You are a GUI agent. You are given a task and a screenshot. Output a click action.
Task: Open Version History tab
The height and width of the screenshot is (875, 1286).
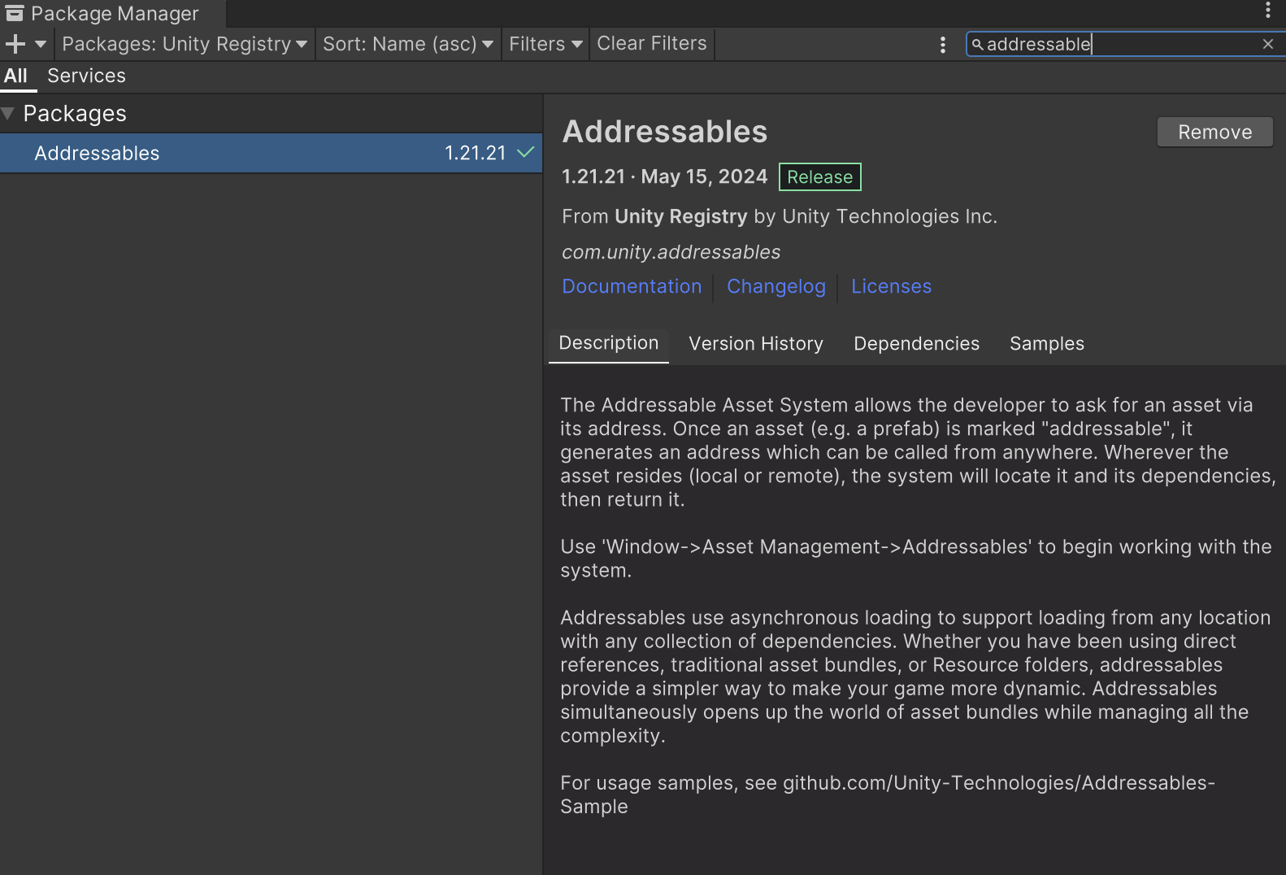point(756,344)
